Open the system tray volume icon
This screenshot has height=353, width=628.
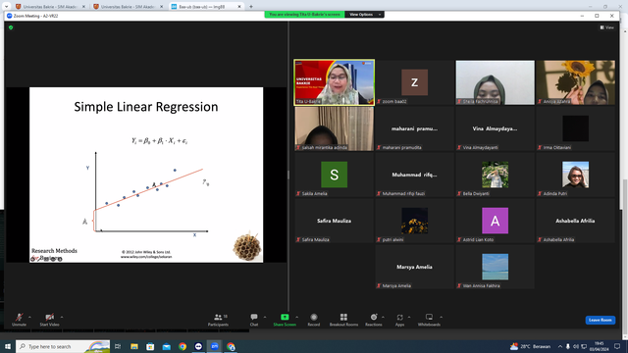click(x=576, y=346)
